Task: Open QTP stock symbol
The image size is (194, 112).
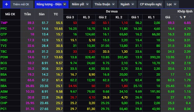Action: pyautogui.click(x=4, y=34)
